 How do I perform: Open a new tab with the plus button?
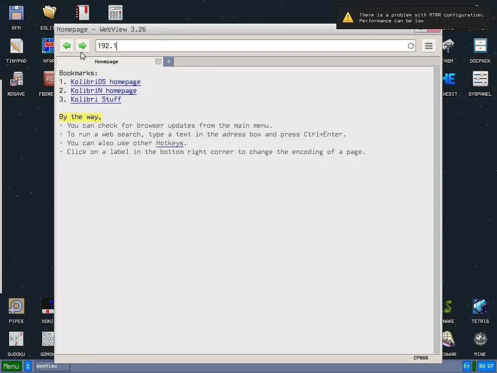(x=168, y=62)
